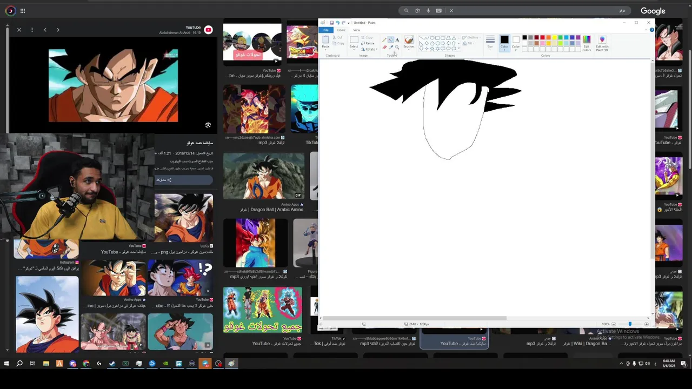Screen dimensions: 692x389
Task: Select Color 2 background box
Action: [x=516, y=43]
